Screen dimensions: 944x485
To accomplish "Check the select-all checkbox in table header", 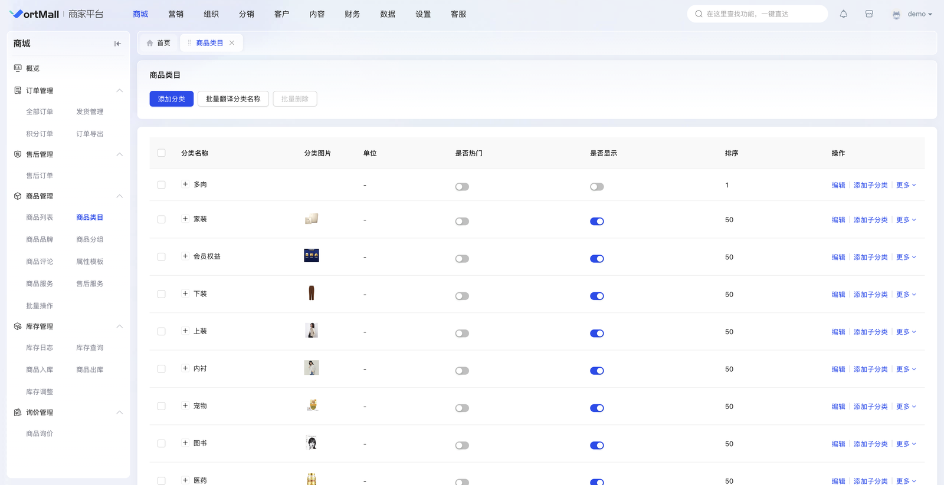I will (162, 153).
